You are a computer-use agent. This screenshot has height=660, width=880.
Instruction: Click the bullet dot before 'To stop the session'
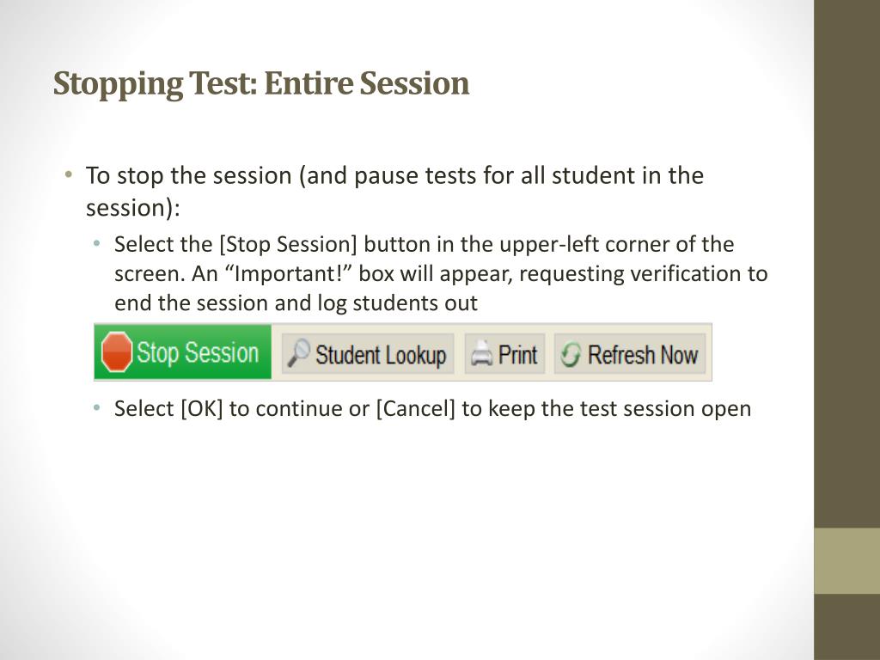coord(69,174)
